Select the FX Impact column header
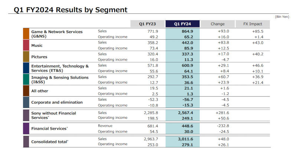The height and width of the screenshot is (150, 297). (x=252, y=24)
